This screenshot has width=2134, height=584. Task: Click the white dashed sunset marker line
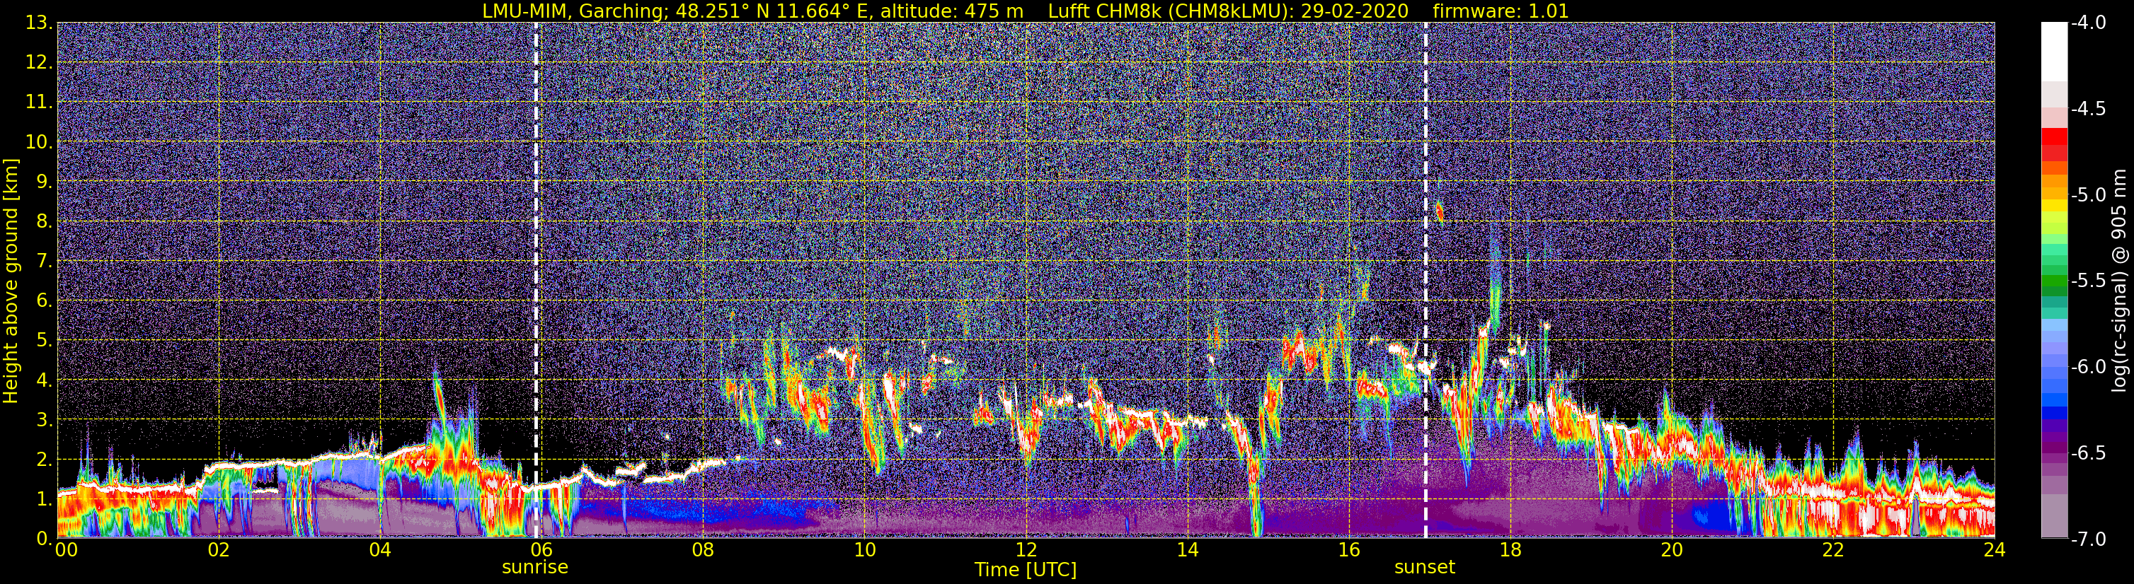point(1425,281)
